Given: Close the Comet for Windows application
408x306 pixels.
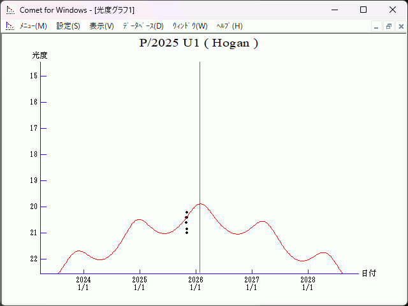Looking at the screenshot, I should (x=393, y=10).
